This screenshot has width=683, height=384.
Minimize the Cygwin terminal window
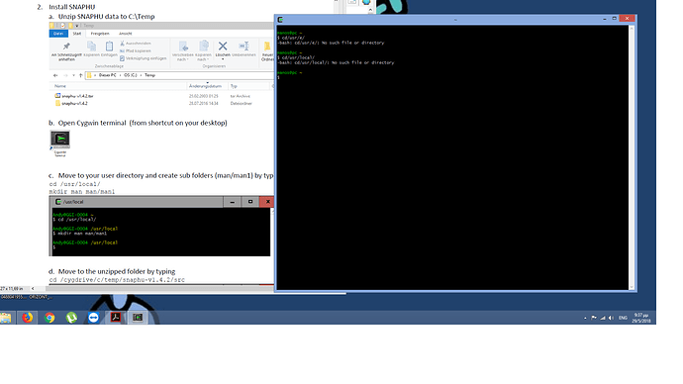point(605,19)
